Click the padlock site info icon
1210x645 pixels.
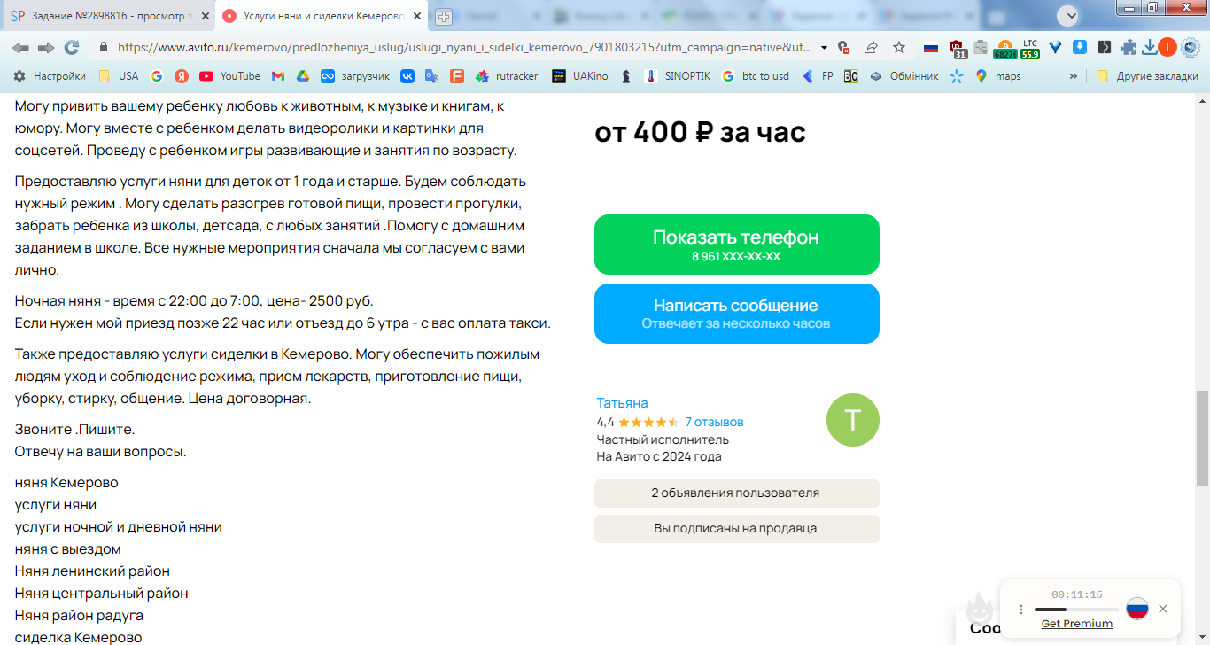pos(103,48)
